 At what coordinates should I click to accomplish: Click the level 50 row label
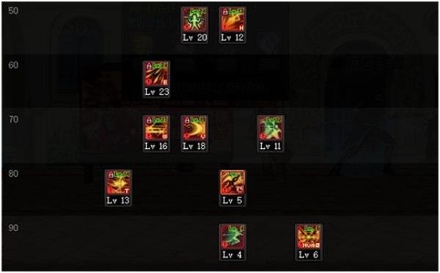13,11
